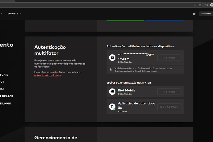Open the 'autenticação multifator' help link
Viewport: 213px width, 142px height.
48,75
